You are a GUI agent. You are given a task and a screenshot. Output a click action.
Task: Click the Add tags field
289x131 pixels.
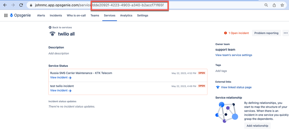pyautogui.click(x=221, y=71)
